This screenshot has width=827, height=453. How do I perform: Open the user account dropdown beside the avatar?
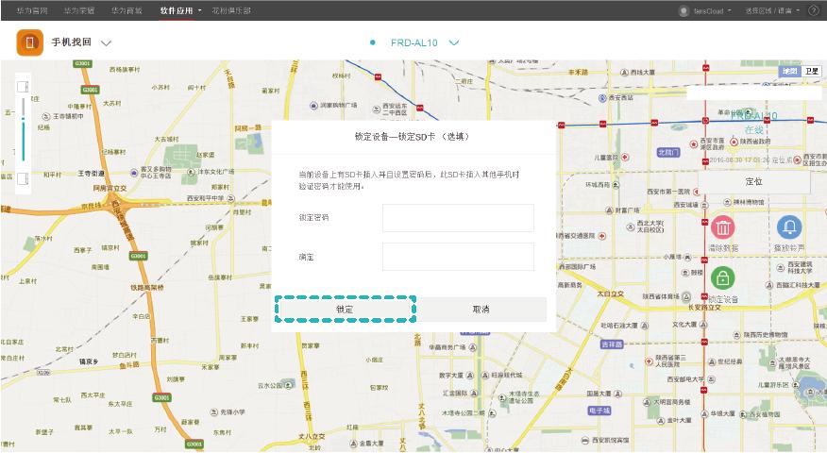tap(713, 10)
